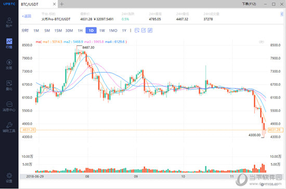The height and width of the screenshot is (189, 286).
Task: Click the 10 month marker on time axis
Action: [x=183, y=177]
